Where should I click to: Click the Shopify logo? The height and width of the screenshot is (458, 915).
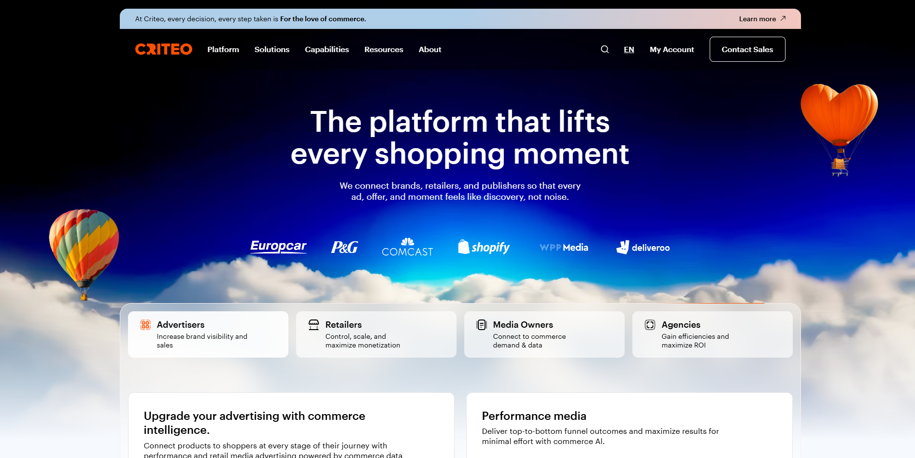click(483, 247)
